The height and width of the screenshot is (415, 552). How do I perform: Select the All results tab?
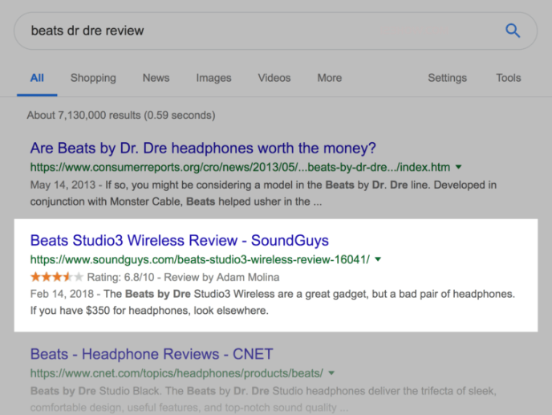tap(37, 78)
